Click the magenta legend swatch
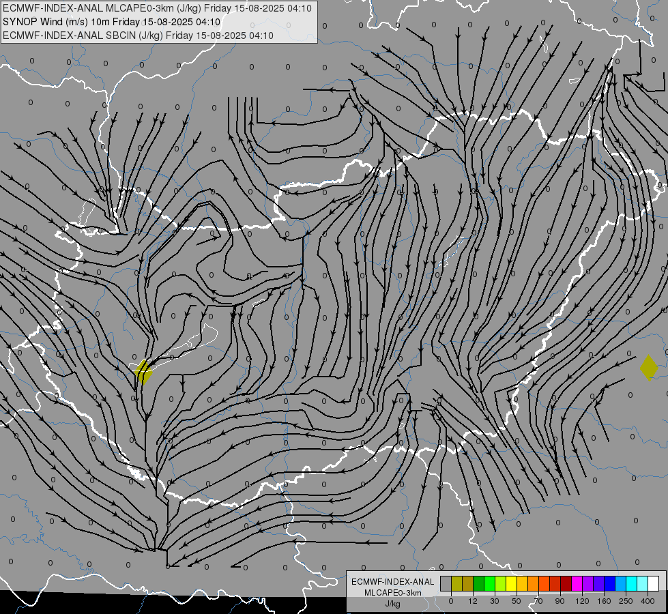 point(577,583)
